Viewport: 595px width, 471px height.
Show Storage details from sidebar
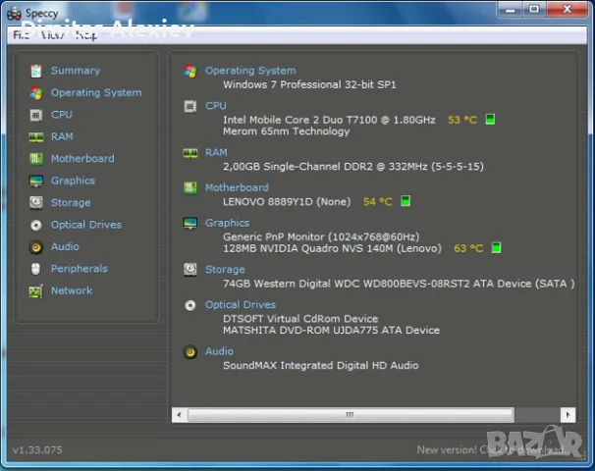[x=71, y=203]
